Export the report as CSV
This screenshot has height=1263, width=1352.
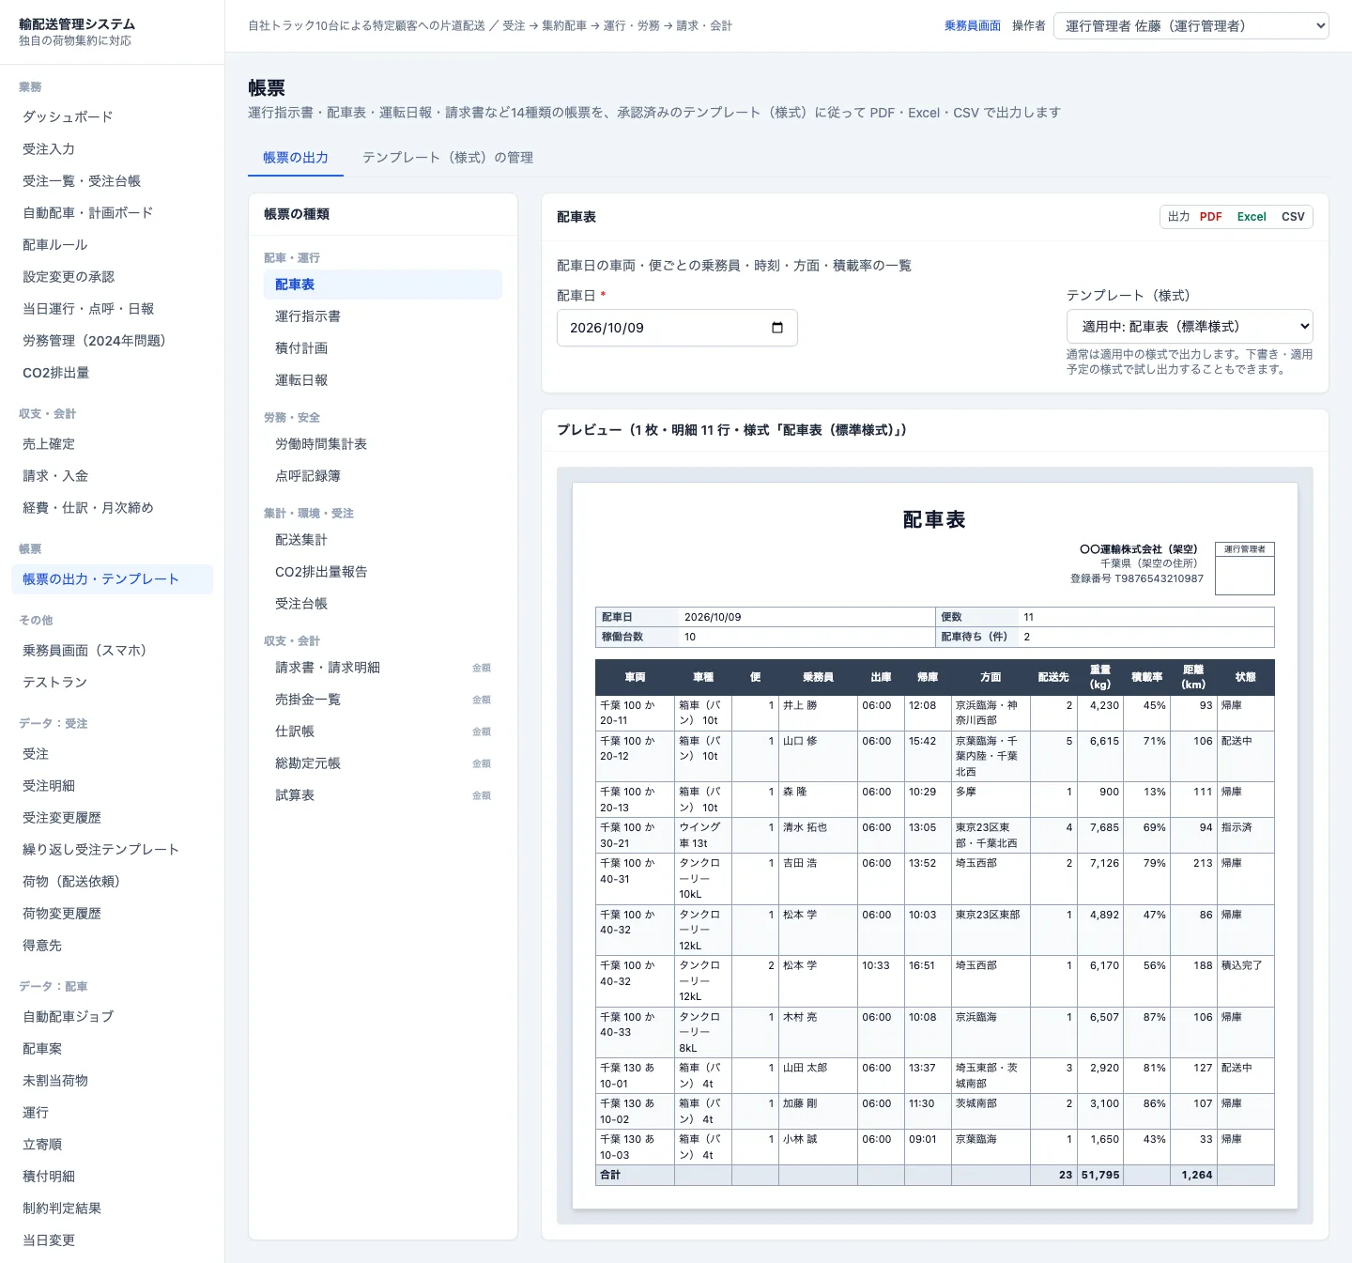coord(1293,217)
